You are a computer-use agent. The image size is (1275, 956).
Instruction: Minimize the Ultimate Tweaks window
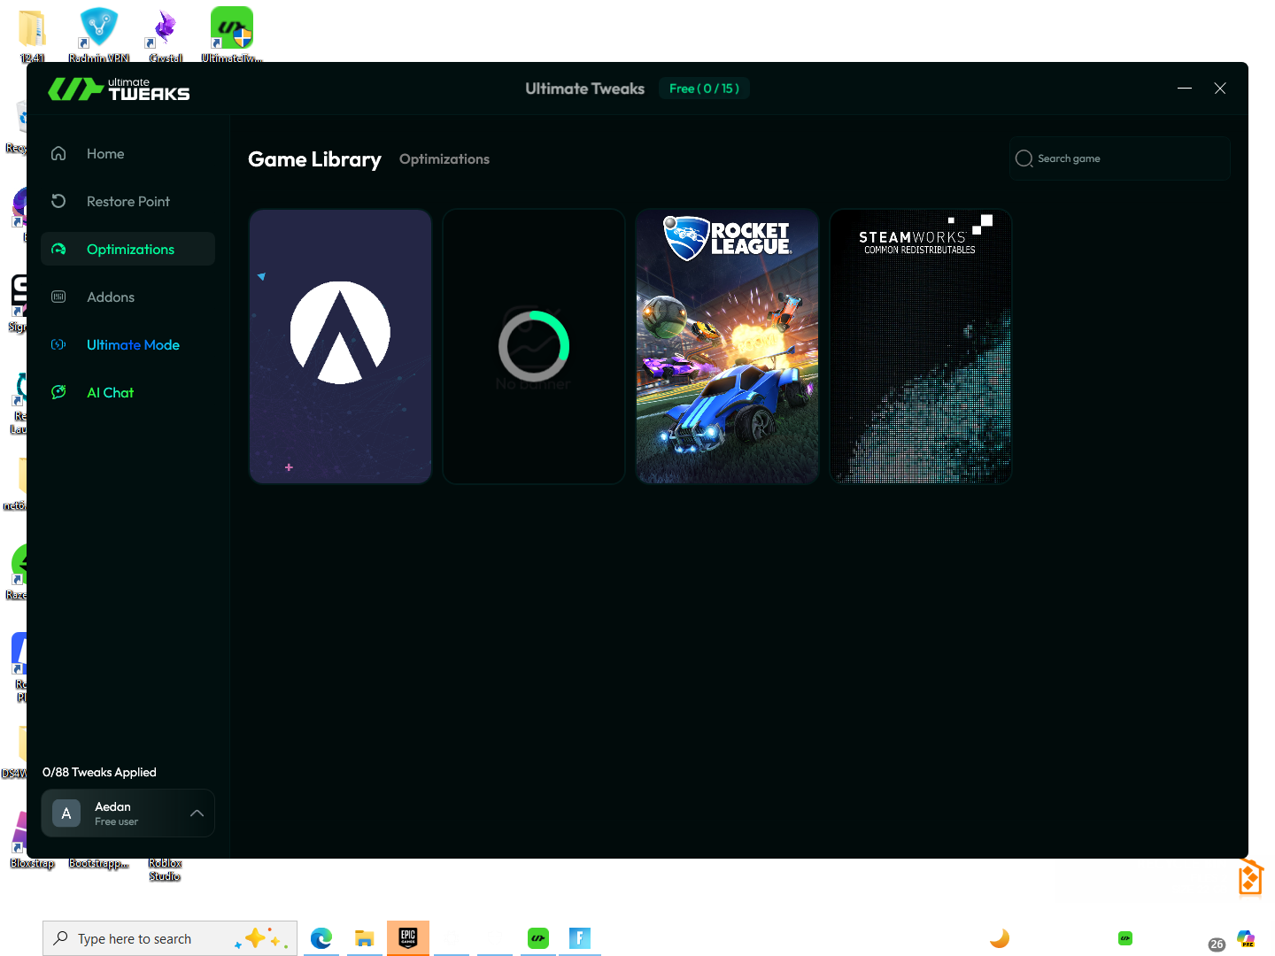(x=1185, y=89)
